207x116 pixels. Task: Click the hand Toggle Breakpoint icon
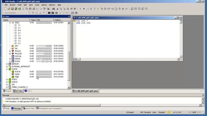119,9
